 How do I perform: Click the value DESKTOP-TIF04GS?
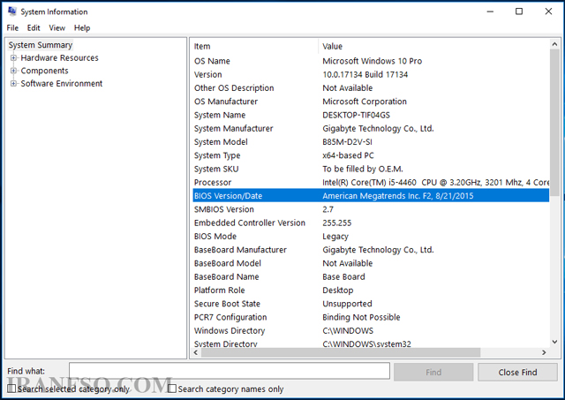coord(356,115)
